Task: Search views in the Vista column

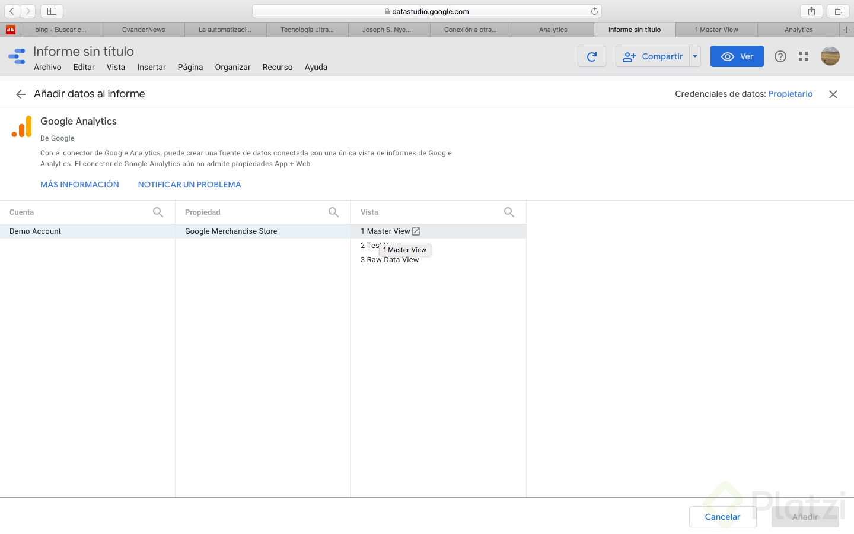Action: [509, 212]
